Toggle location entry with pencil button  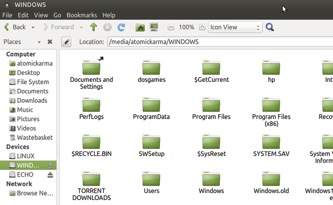click(x=66, y=42)
